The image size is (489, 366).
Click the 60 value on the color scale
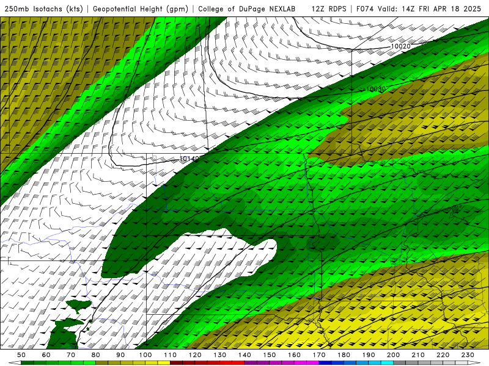(46, 355)
